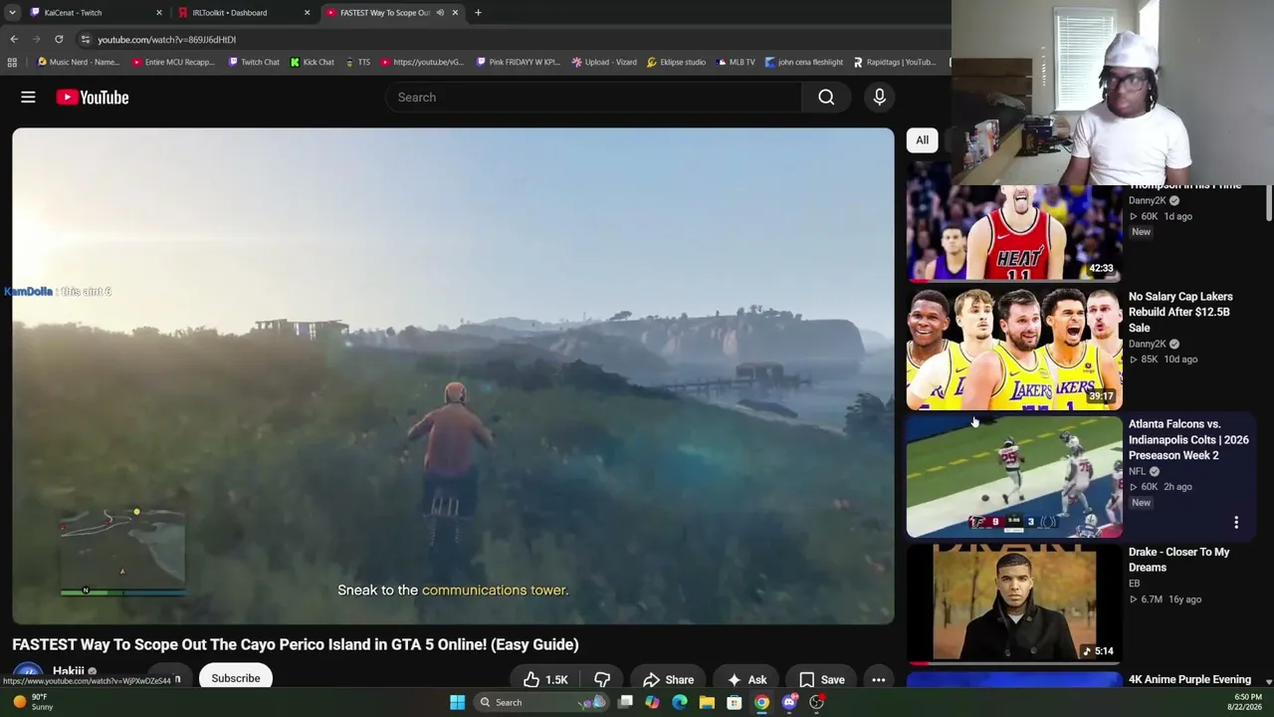Viewport: 1274px width, 717px height.
Task: Open the Music Nerd bookmark
Action: 78,62
